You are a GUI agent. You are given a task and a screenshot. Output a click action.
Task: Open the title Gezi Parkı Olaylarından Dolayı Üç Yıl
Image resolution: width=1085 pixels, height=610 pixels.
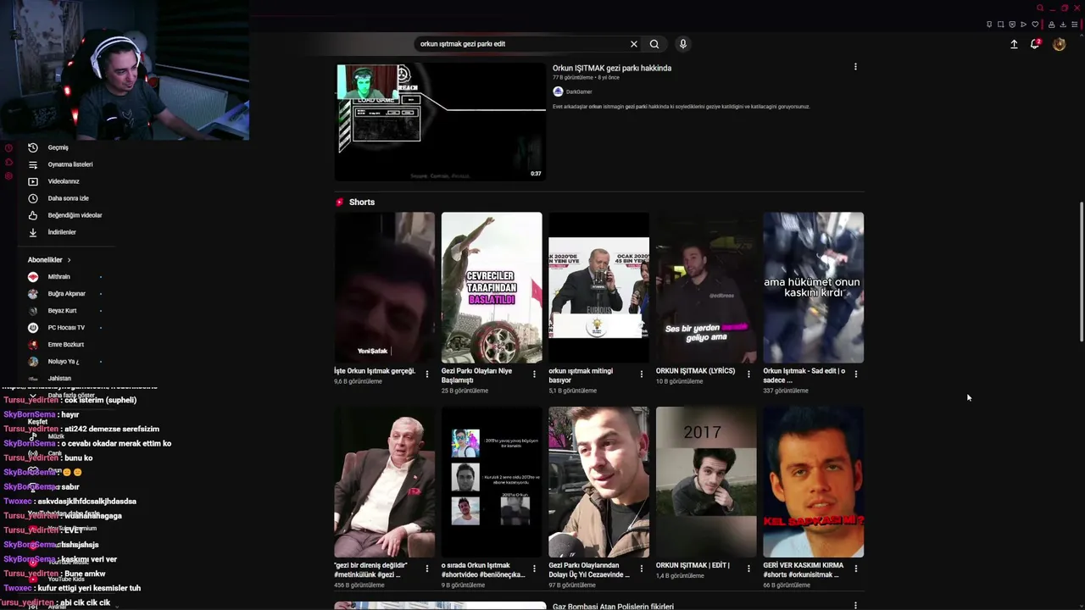[589, 569]
